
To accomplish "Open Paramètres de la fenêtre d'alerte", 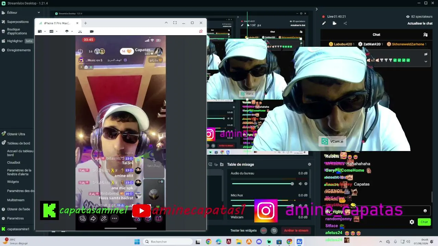I will (x=19, y=172).
